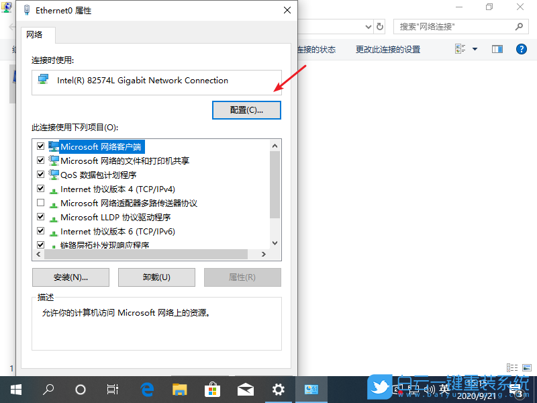Click the 安装(N)... button

click(70, 277)
